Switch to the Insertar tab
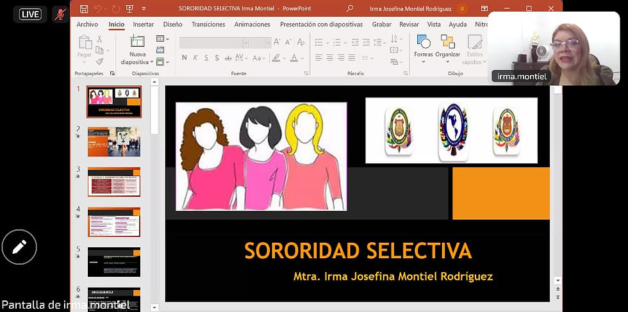The height and width of the screenshot is (312, 628). (144, 24)
